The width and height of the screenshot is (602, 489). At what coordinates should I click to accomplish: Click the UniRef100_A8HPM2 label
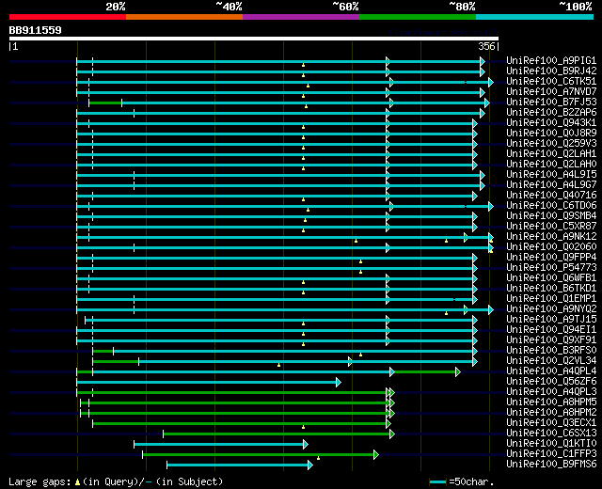pos(551,413)
